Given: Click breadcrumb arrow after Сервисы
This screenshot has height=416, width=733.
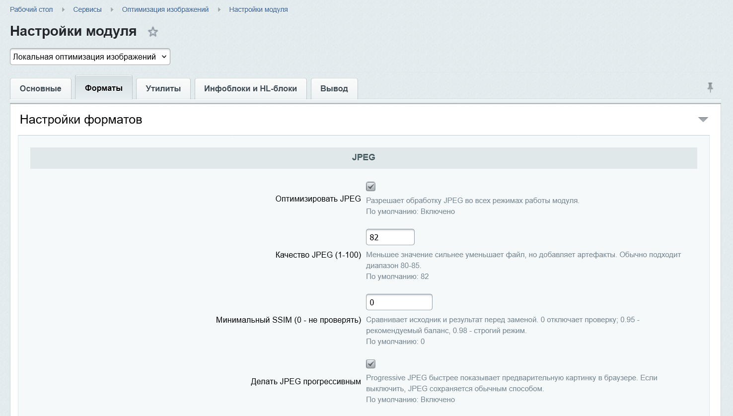Looking at the screenshot, I should [x=112, y=9].
